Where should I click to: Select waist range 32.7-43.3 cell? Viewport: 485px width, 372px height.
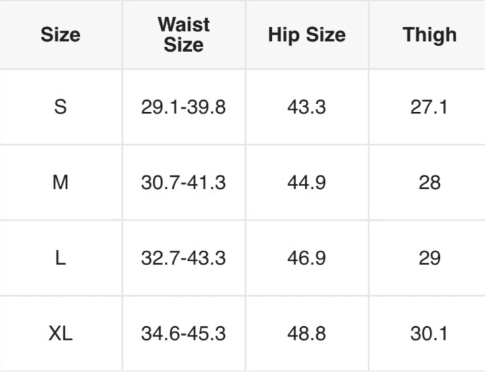(184, 258)
